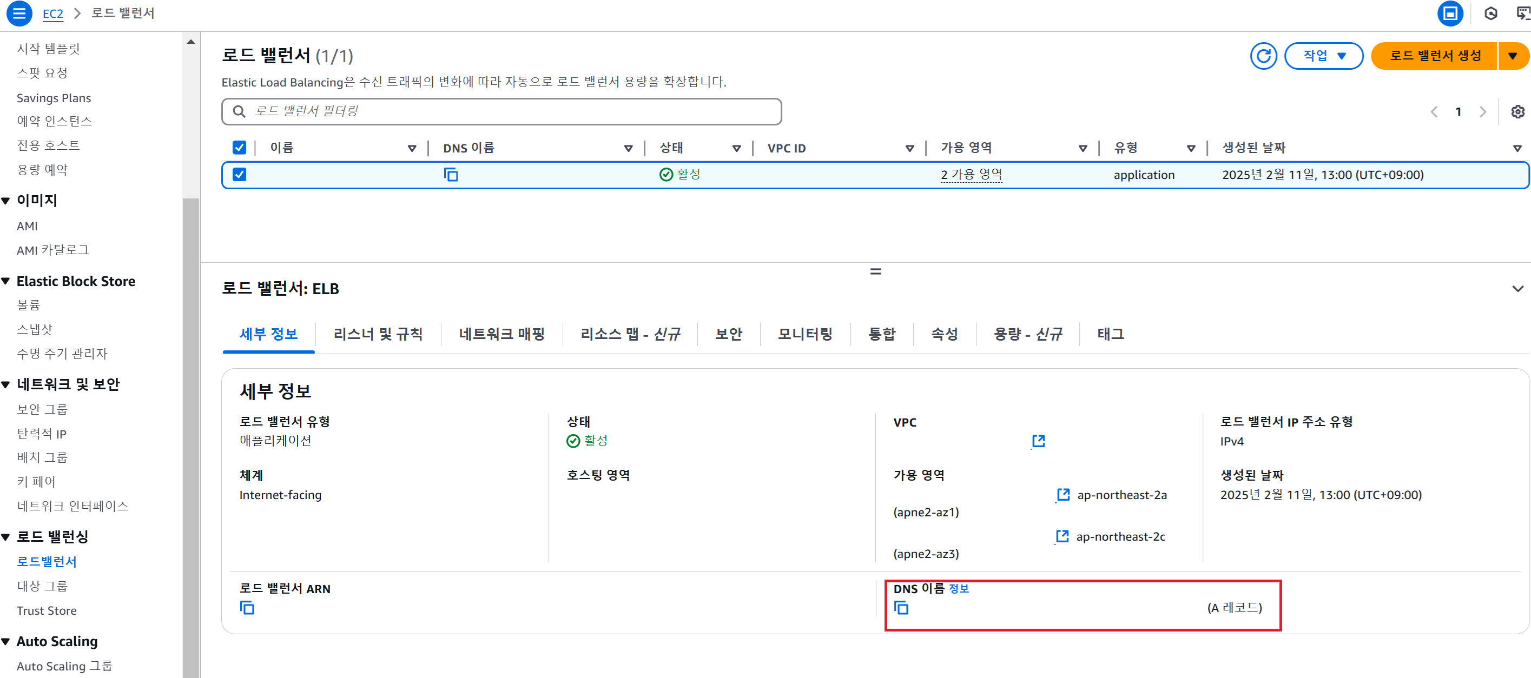1531x678 pixels.
Task: Expand the orange create button arrow
Action: coord(1512,56)
